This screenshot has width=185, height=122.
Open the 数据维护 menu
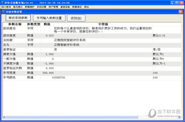click(x=30, y=7)
